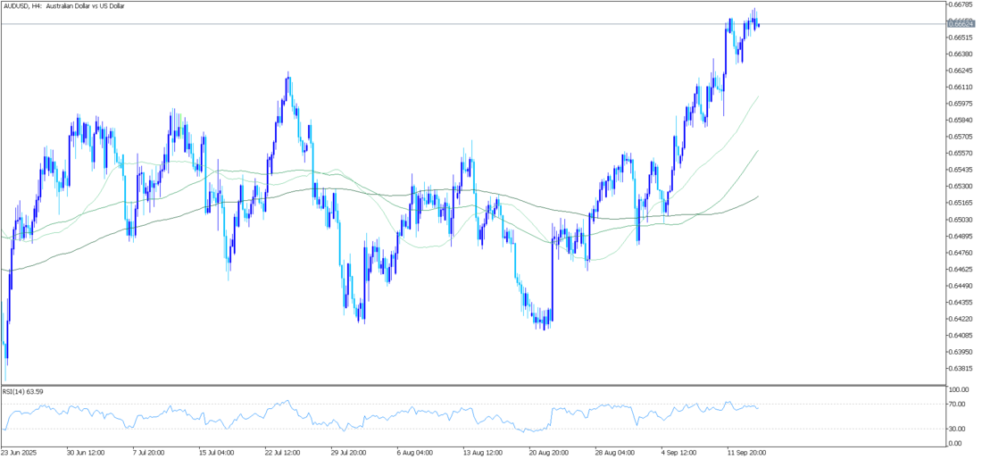Click the 4 Sep 12:00 time label
Screen dimensions: 982x459
point(679,453)
